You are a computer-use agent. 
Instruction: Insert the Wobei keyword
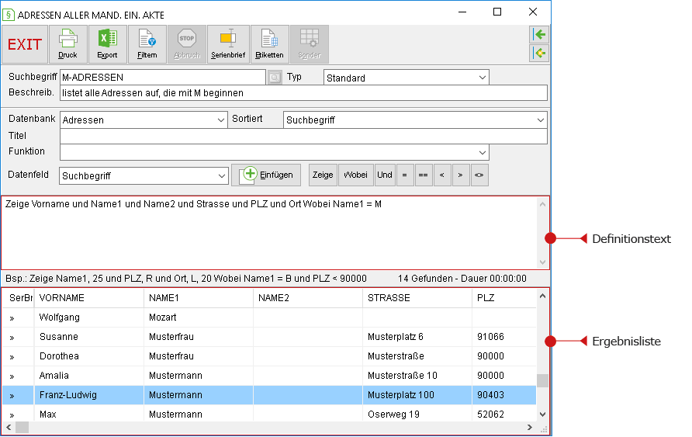356,175
